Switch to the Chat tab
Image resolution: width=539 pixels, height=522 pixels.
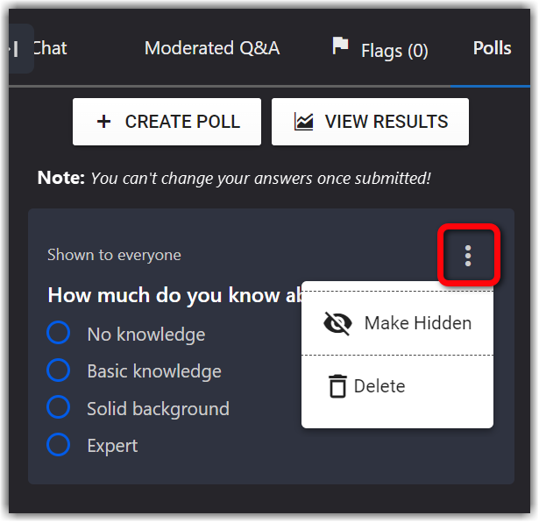click(x=50, y=48)
